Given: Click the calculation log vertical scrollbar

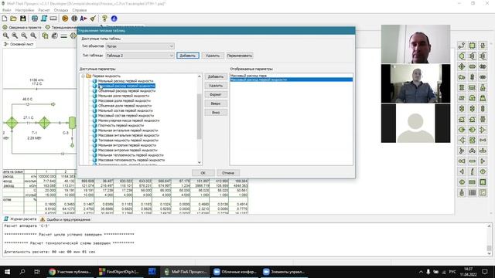Looking at the screenshot, I should [489, 239].
